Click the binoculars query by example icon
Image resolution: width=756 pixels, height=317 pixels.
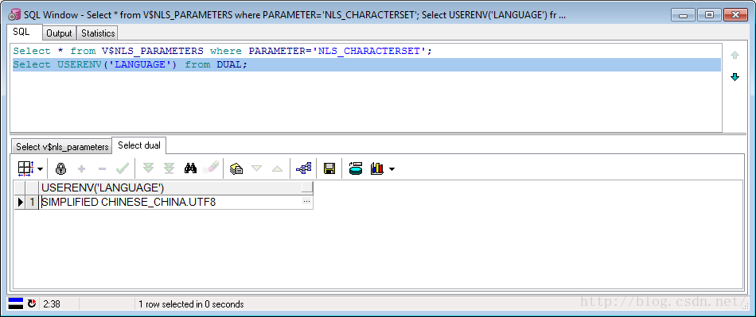pyautogui.click(x=190, y=168)
